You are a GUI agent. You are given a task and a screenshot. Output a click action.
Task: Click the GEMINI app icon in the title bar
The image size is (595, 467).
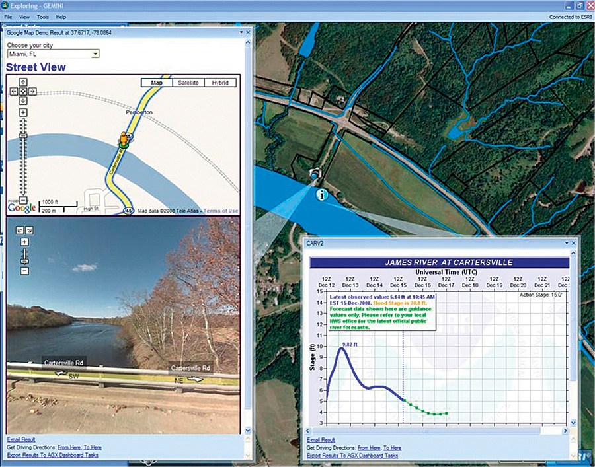pos(5,5)
